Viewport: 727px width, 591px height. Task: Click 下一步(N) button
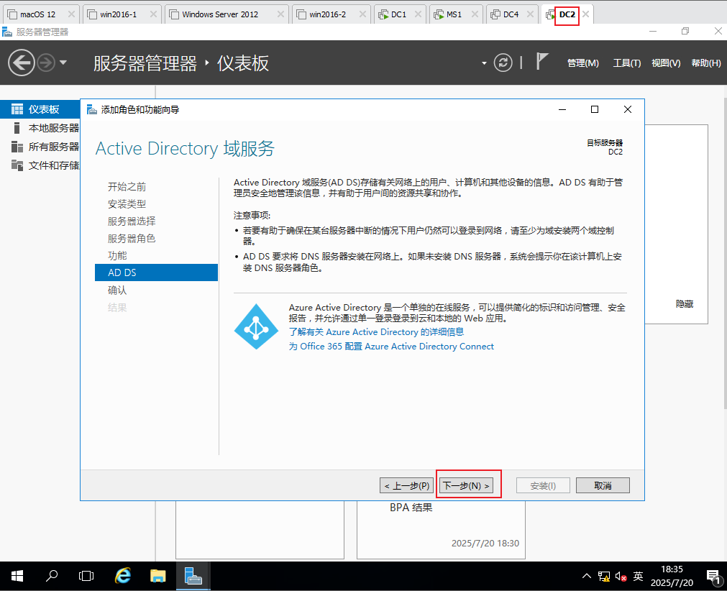pyautogui.click(x=467, y=485)
